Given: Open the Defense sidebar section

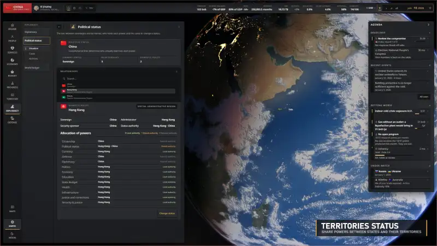Looking at the screenshot, I should pyautogui.click(x=12, y=120).
